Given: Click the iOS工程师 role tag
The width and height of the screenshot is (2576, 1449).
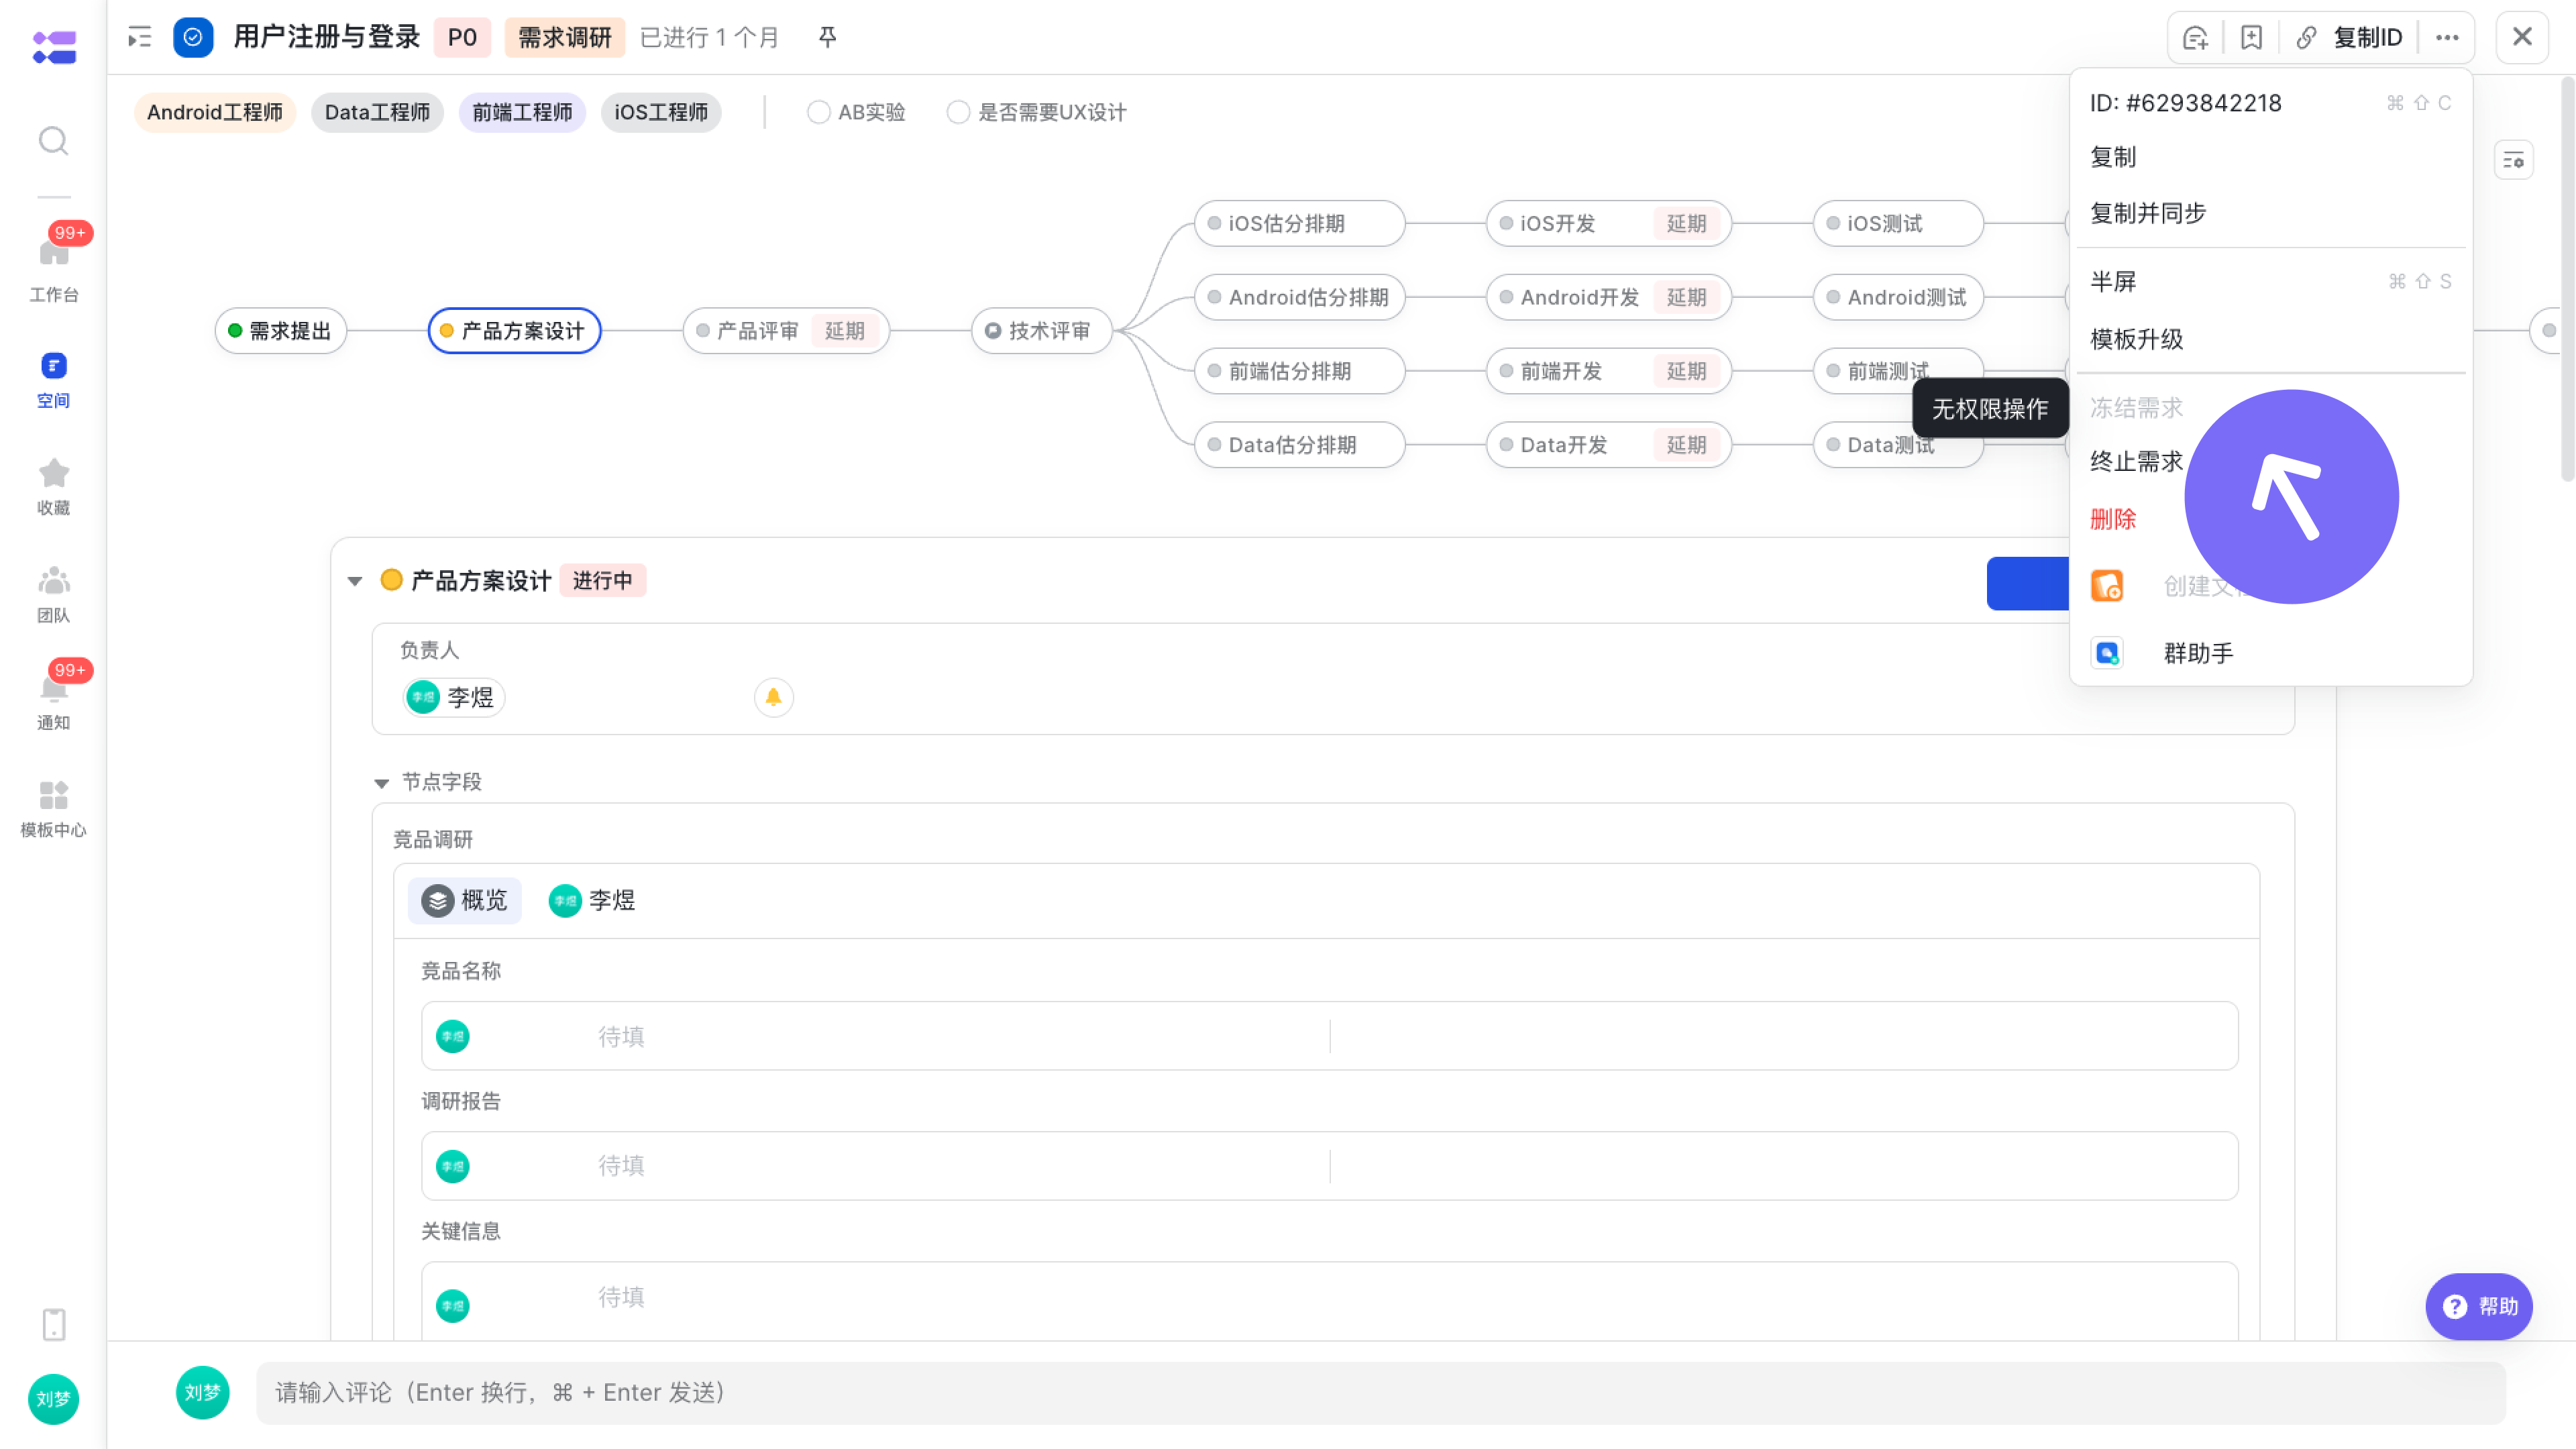Looking at the screenshot, I should tap(661, 112).
